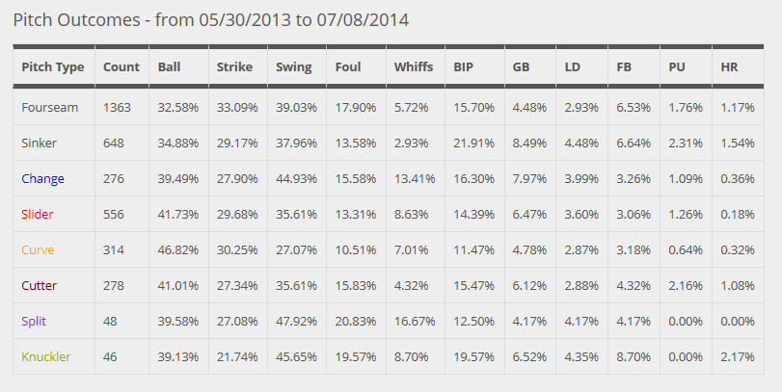Viewport: 782px width, 392px height.
Task: Click the Ball column header
Action: pyautogui.click(x=169, y=67)
